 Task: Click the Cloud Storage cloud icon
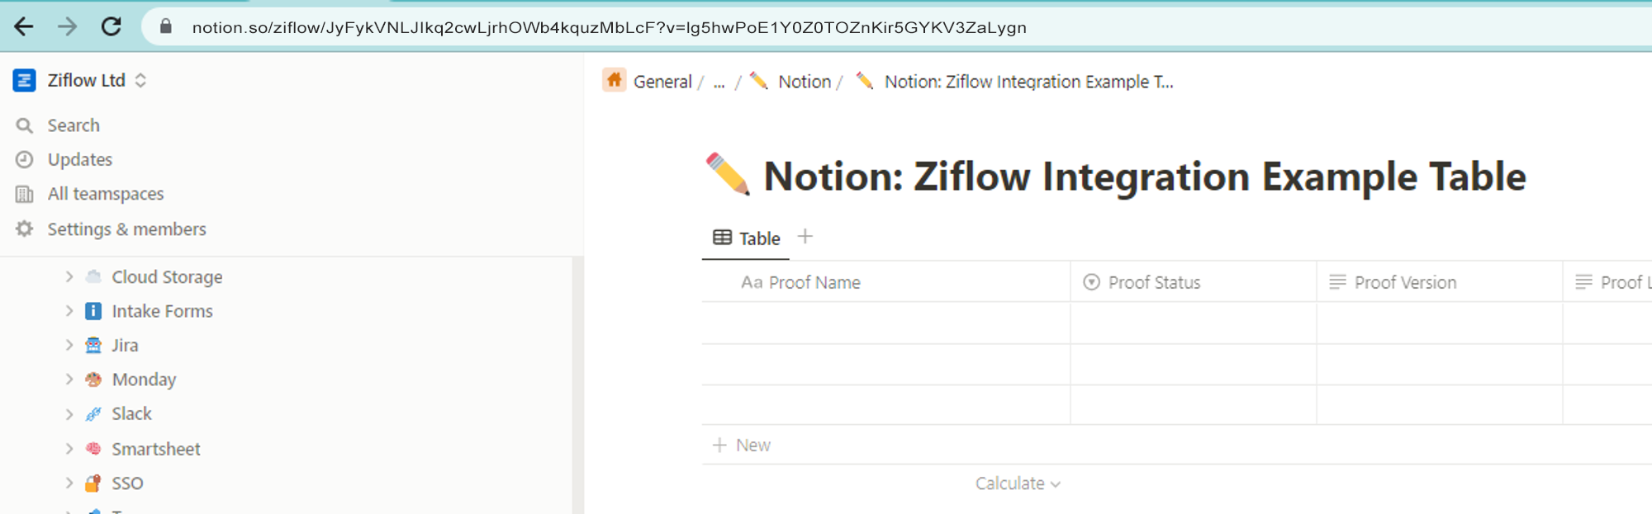[x=93, y=276]
